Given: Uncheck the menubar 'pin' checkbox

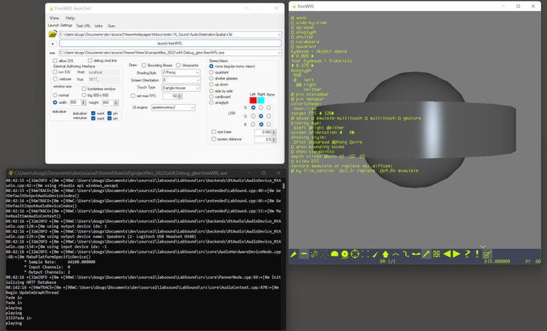Looking at the screenshot, I should click(x=109, y=118).
